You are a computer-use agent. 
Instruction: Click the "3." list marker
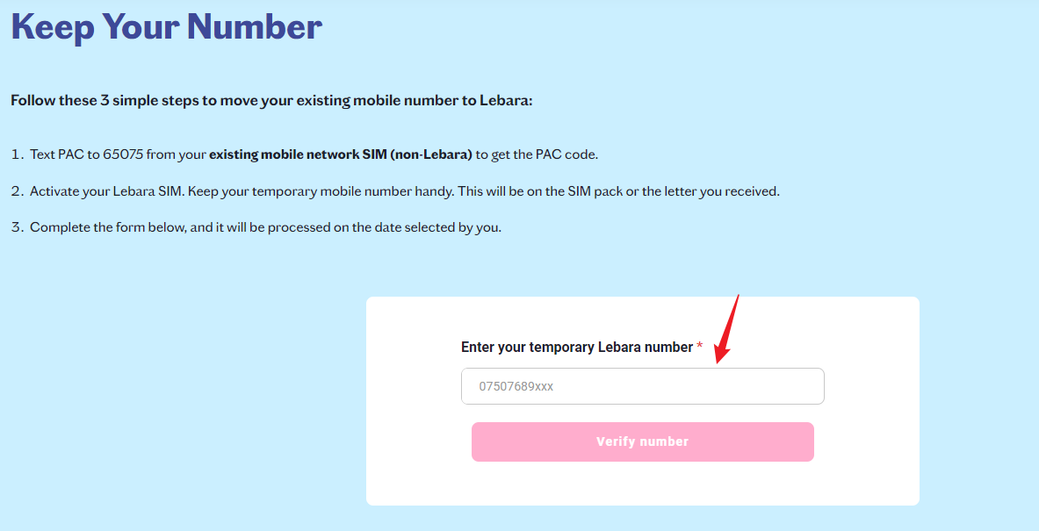[x=17, y=227]
